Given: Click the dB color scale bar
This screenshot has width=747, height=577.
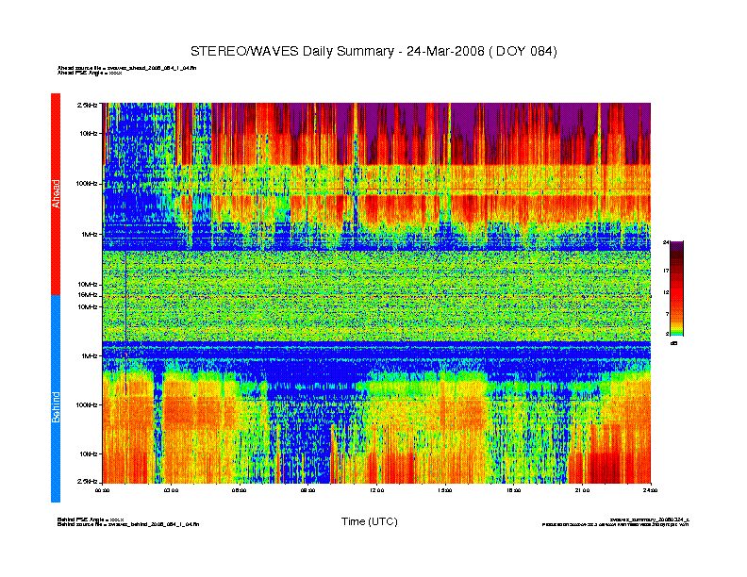Looking at the screenshot, I should [676, 288].
